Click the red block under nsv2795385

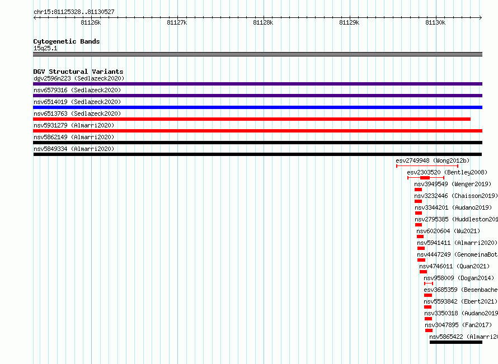tap(419, 225)
